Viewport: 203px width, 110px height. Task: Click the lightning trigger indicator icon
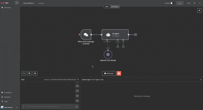79,35
